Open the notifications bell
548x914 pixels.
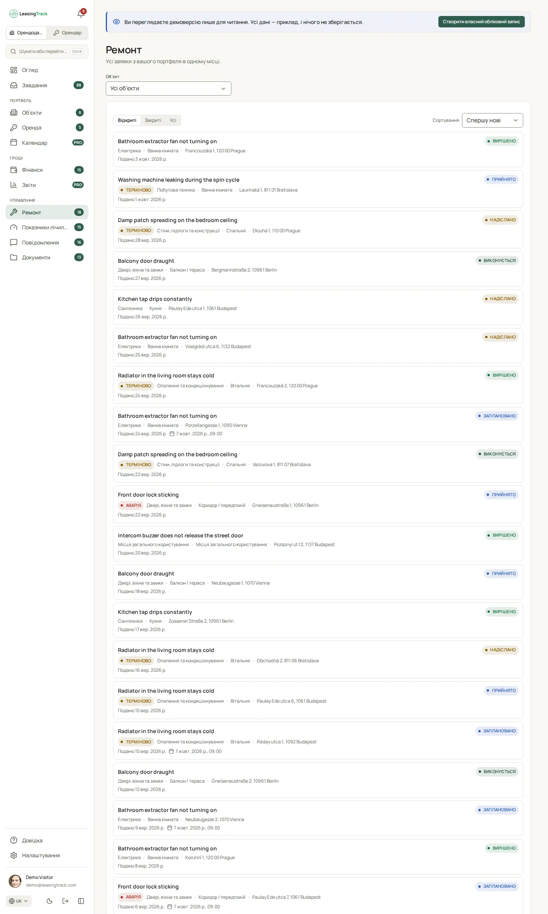click(81, 14)
